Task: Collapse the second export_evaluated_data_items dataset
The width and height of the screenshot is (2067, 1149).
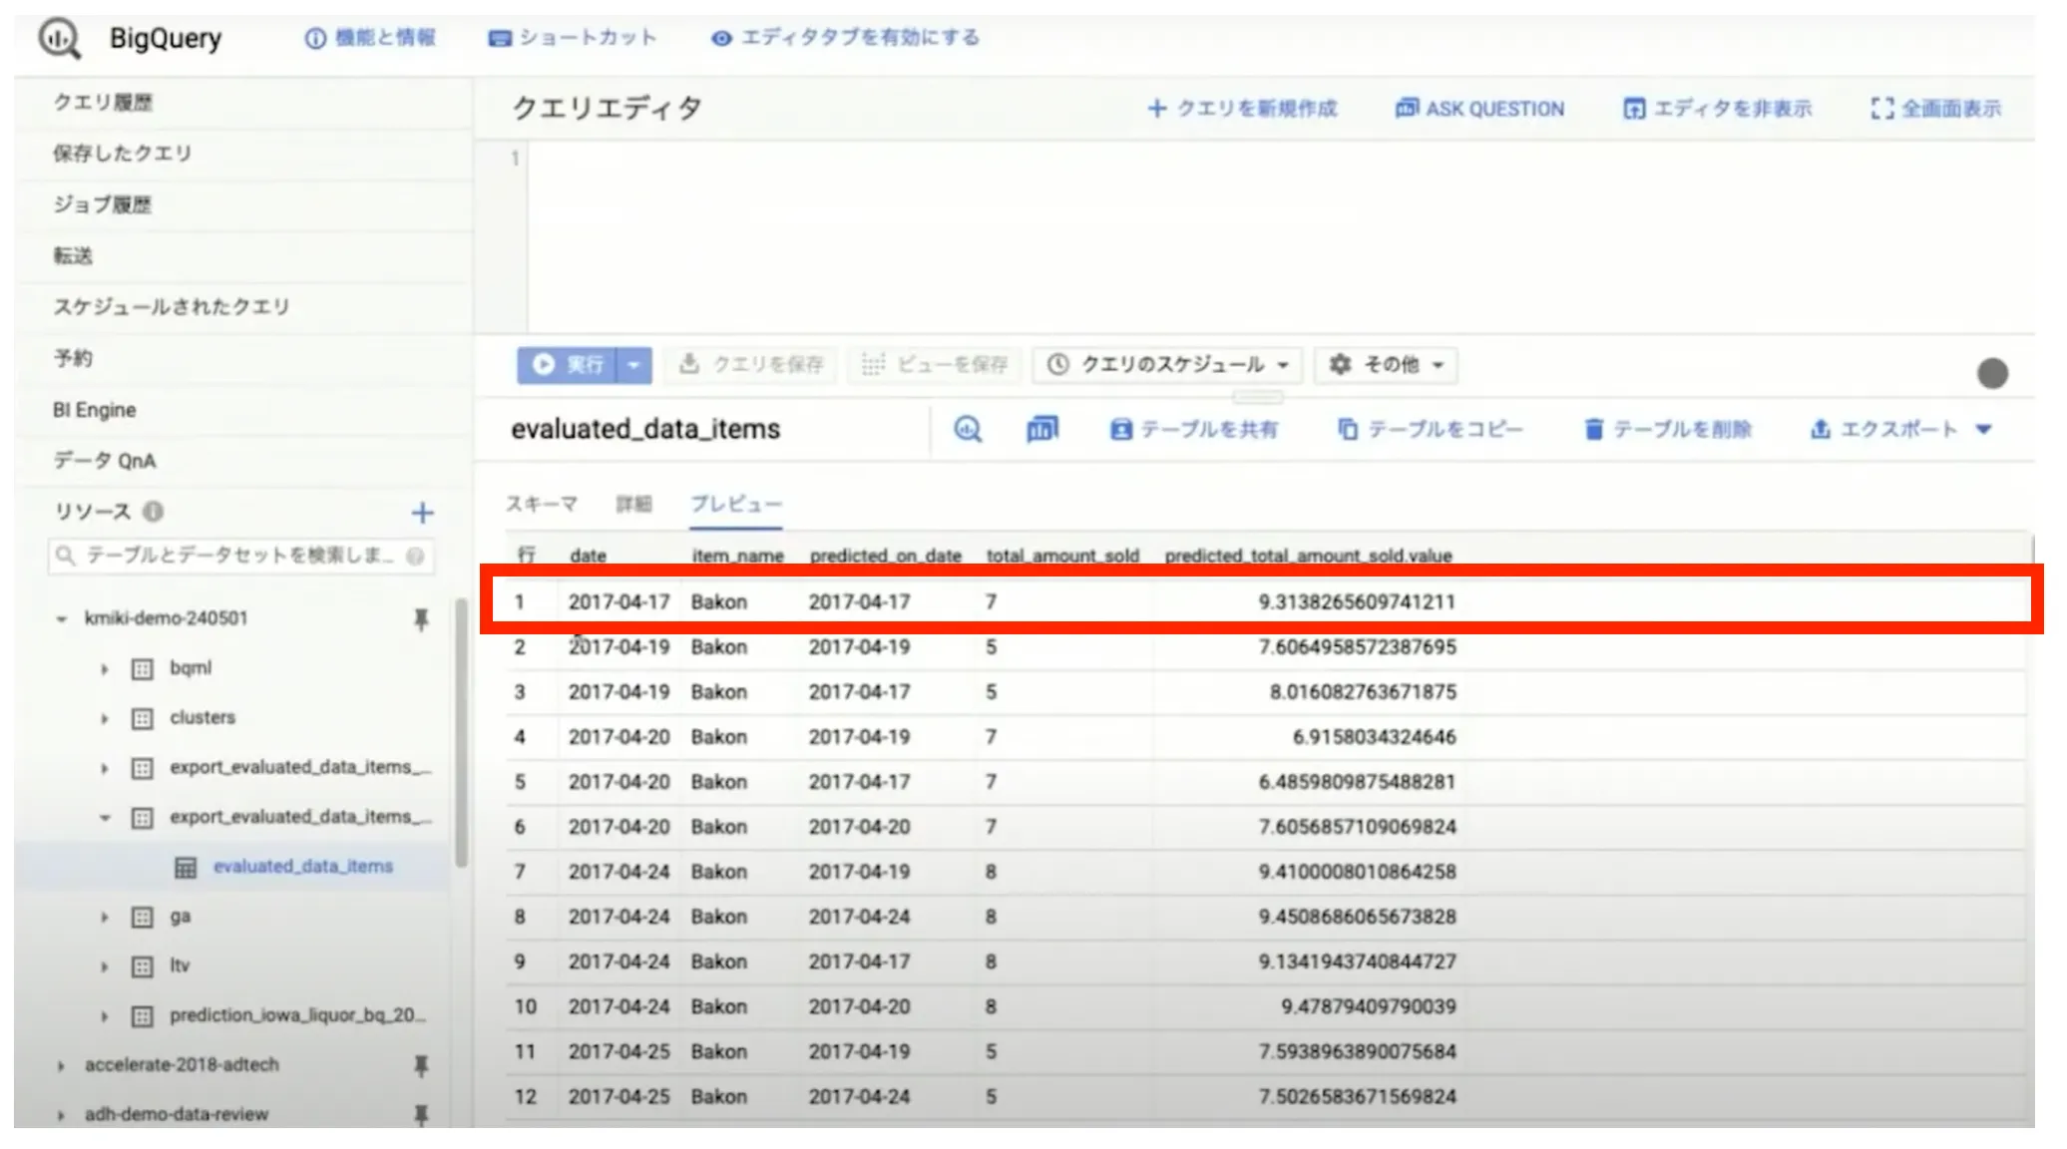Action: coord(104,818)
